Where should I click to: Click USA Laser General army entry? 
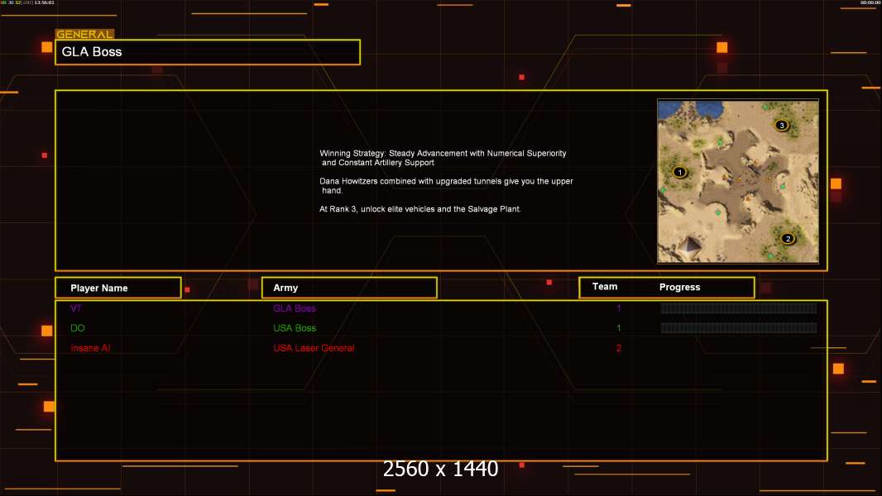click(x=314, y=348)
